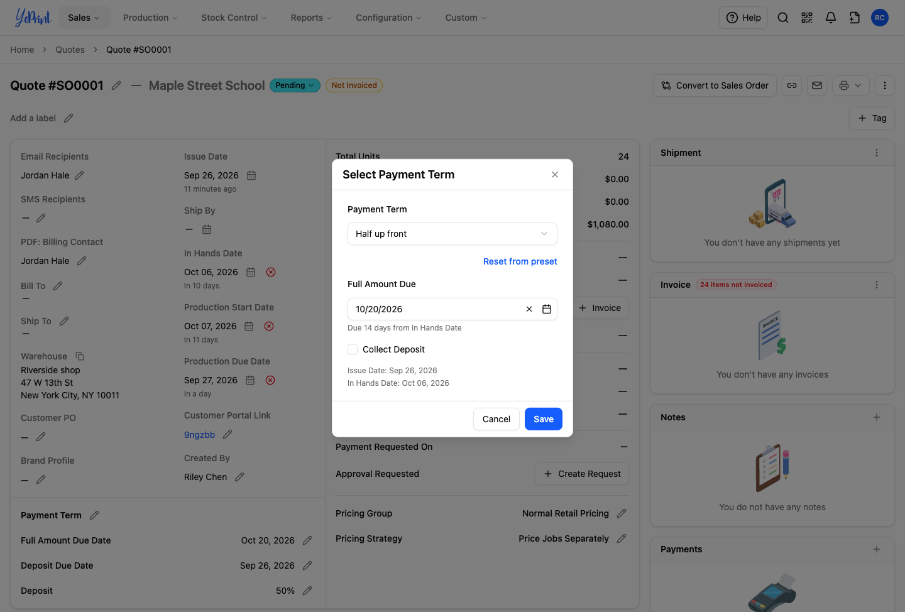
Task: Cancel the payment term dialog
Action: [x=496, y=419]
